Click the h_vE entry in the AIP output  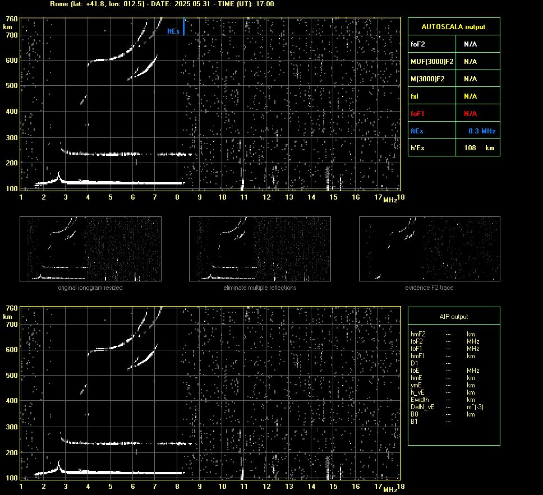click(417, 392)
